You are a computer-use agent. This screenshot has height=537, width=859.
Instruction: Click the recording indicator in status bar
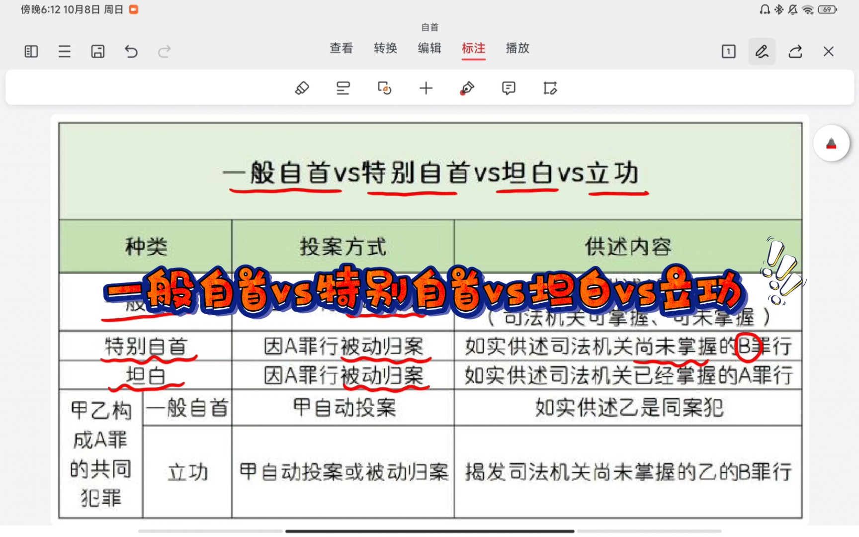[134, 9]
